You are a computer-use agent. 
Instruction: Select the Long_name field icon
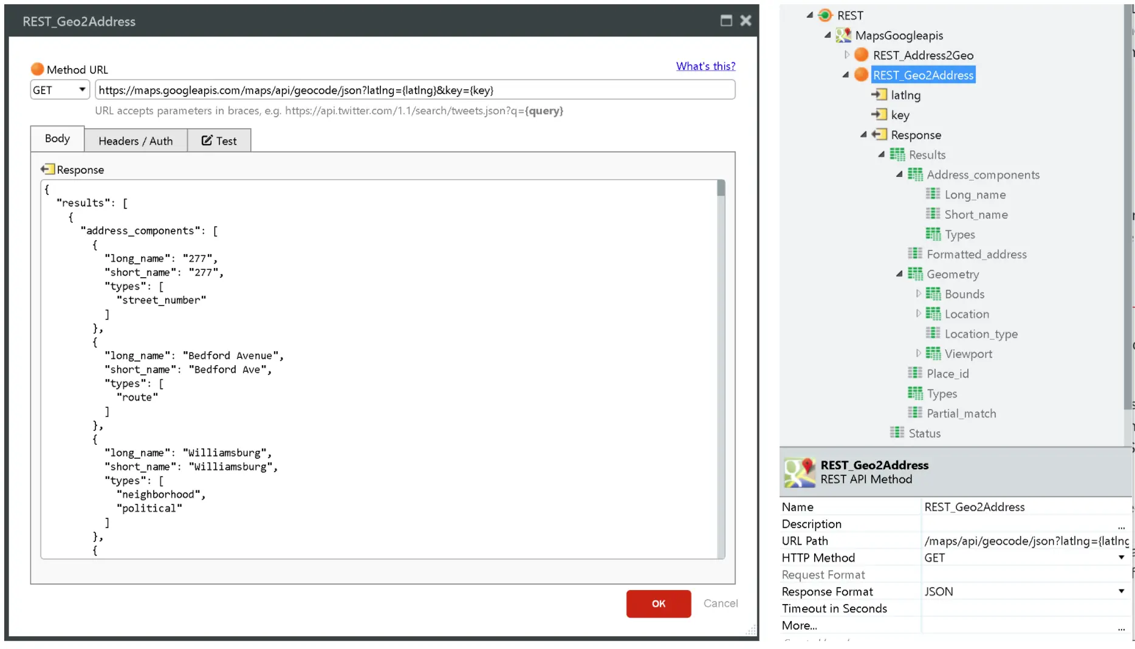click(933, 194)
